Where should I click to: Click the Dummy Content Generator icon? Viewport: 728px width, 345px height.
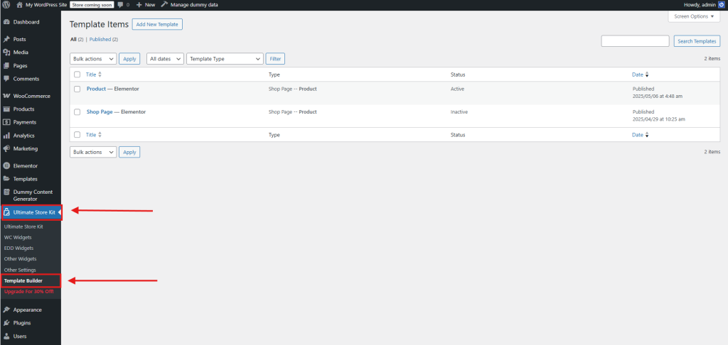point(6,192)
